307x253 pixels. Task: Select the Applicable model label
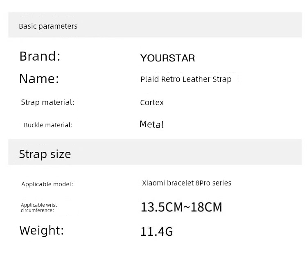(x=47, y=184)
